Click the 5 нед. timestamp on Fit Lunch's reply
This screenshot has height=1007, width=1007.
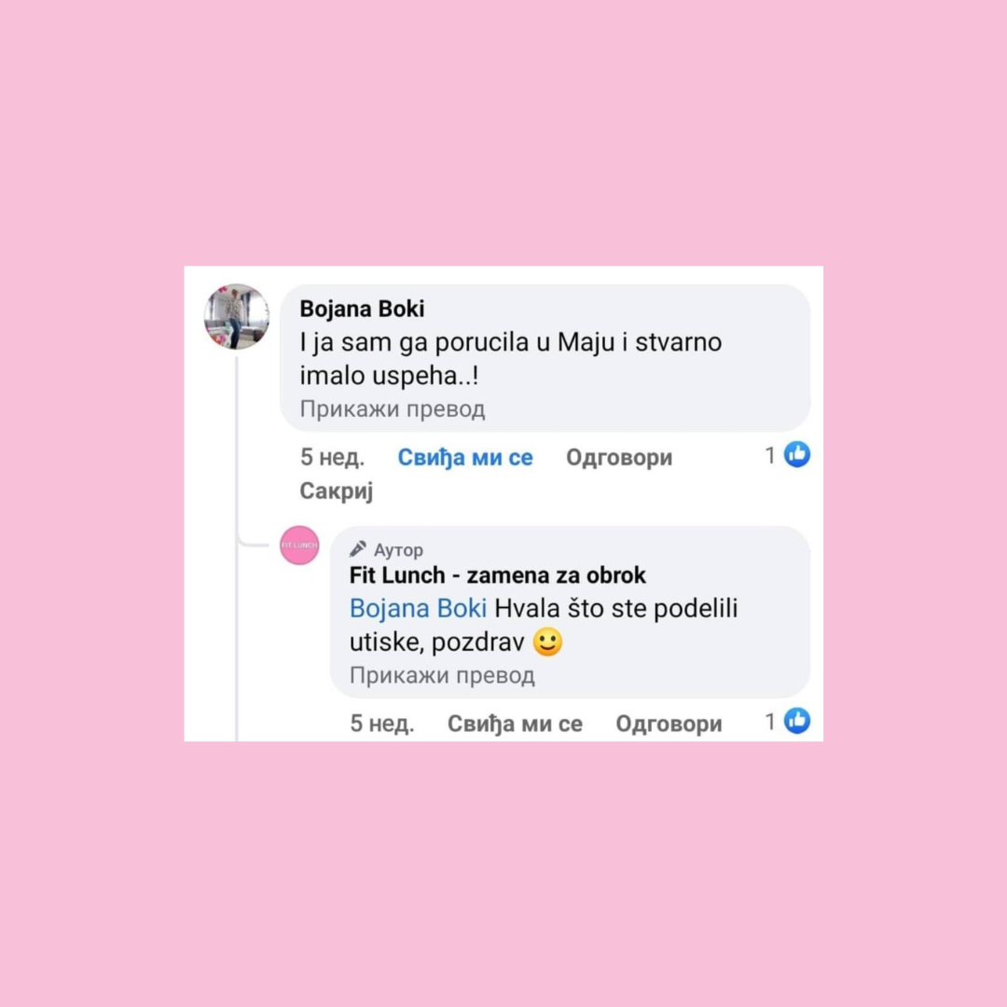[x=382, y=724]
